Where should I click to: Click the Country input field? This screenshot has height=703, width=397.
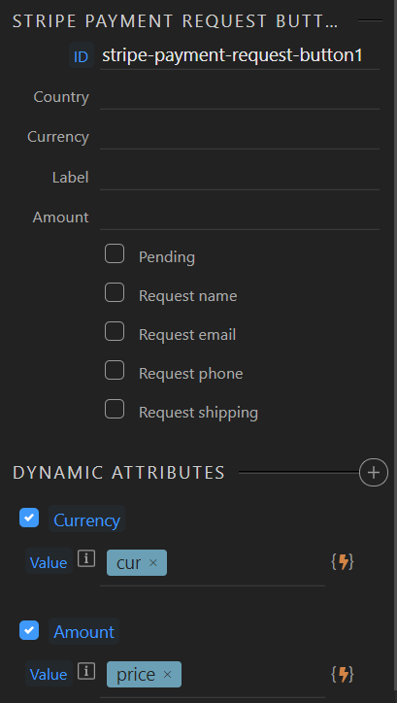click(240, 97)
